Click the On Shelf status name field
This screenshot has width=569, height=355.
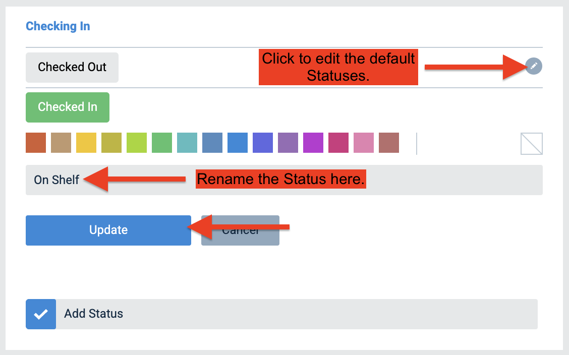click(284, 180)
